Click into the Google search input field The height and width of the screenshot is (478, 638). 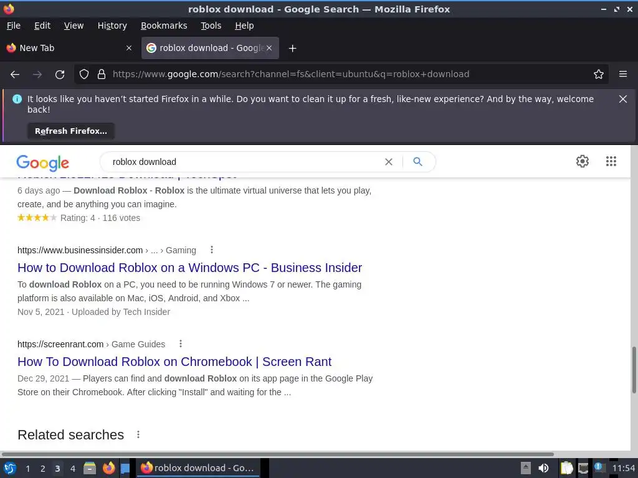point(244,162)
